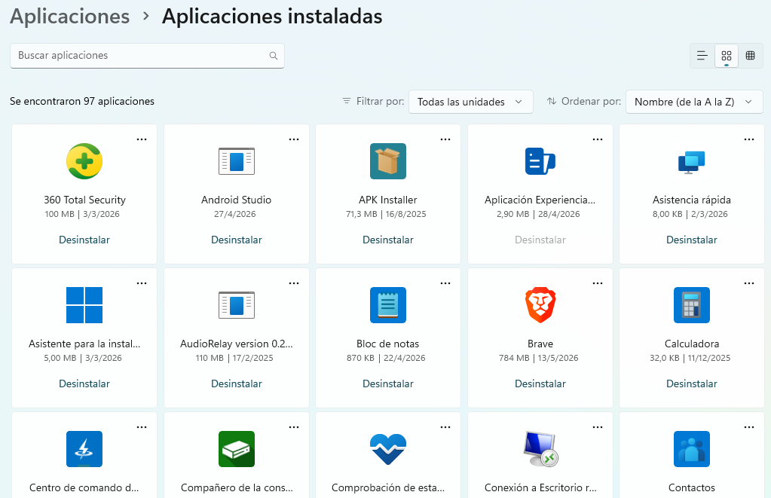Focus the Buscar aplicaciones search field
Image resolution: width=771 pixels, height=498 pixels.
pyautogui.click(x=147, y=56)
